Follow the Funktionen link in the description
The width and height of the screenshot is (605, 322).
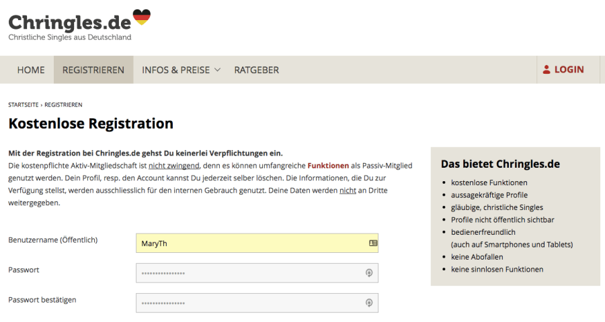point(329,165)
